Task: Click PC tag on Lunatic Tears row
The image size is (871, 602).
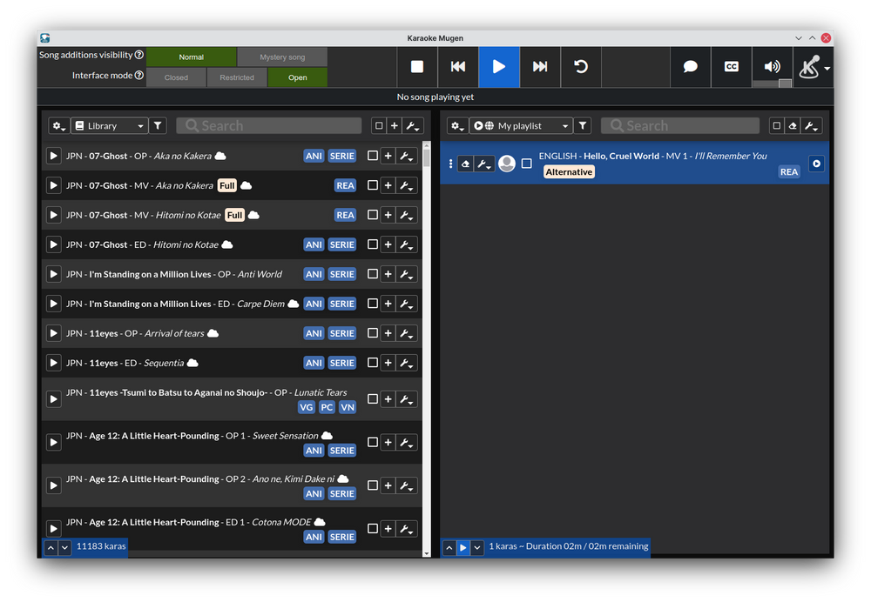Action: (327, 407)
